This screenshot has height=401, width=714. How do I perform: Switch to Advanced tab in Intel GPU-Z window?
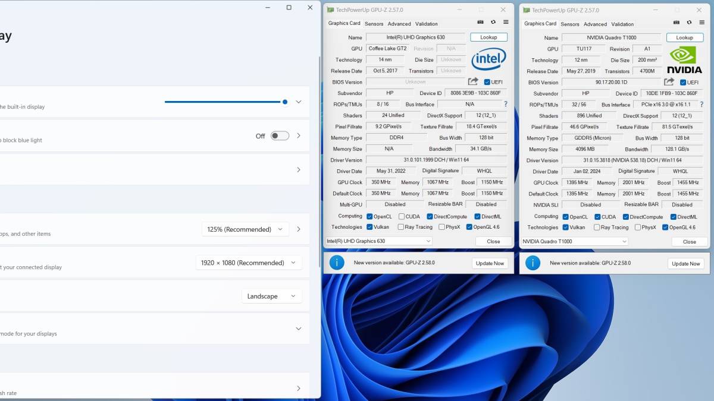click(399, 24)
